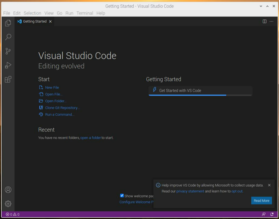Viewport: 279px width, 219px height.
Task: Open the Accounts icon in activity bar
Action: [8, 190]
